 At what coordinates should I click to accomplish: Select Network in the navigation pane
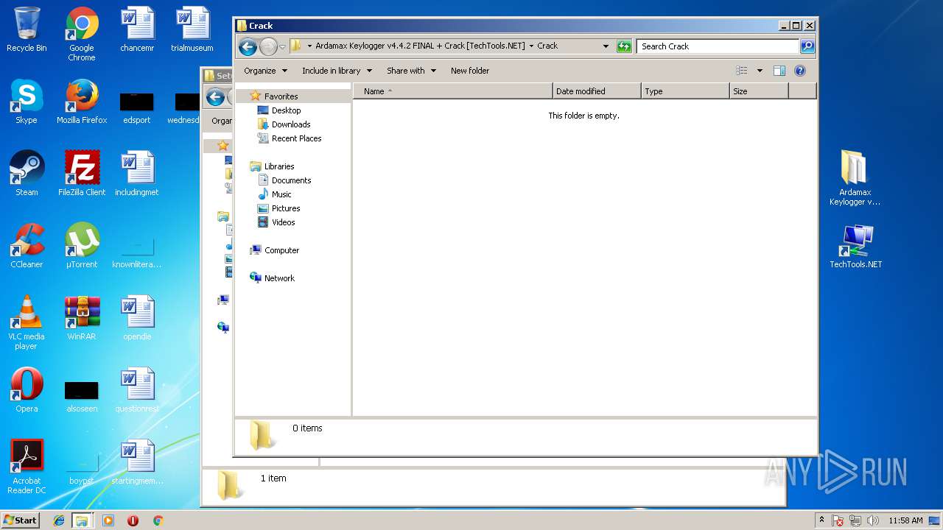pyautogui.click(x=279, y=278)
